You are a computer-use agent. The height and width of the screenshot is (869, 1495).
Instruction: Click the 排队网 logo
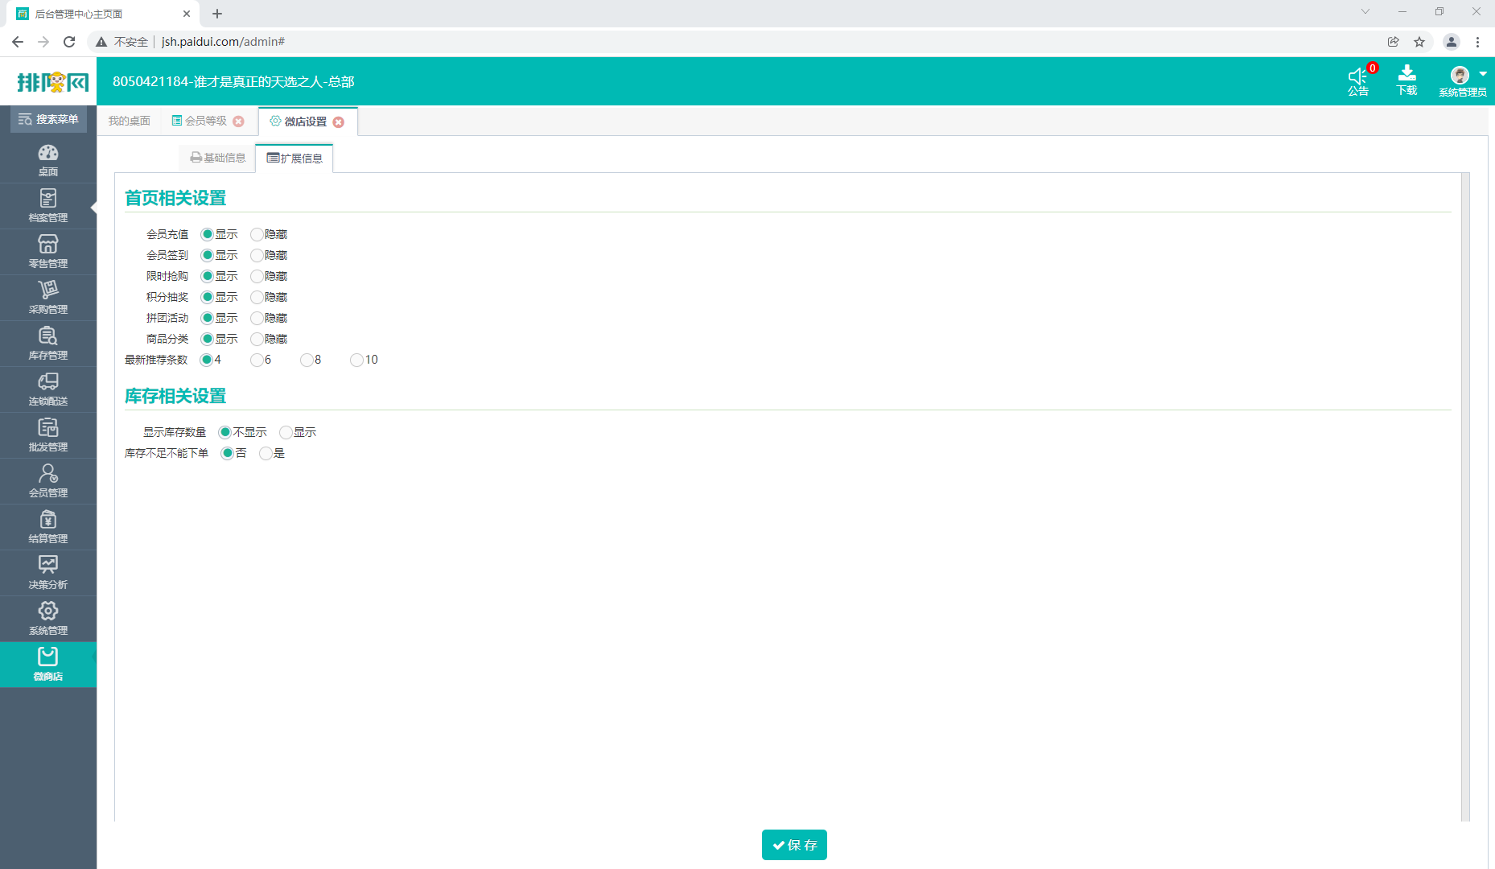[52, 81]
